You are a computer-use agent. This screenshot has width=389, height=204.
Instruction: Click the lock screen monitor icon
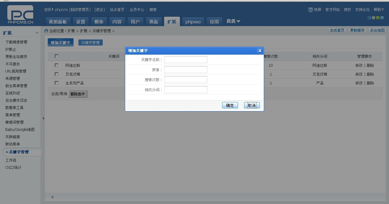click(310, 10)
